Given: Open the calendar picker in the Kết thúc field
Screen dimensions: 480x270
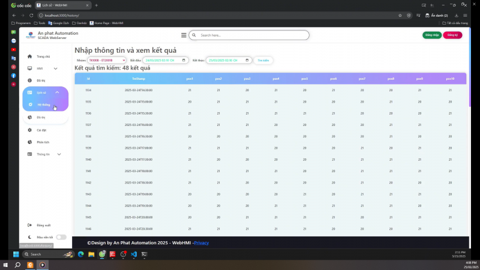Looking at the screenshot, I should [247, 61].
